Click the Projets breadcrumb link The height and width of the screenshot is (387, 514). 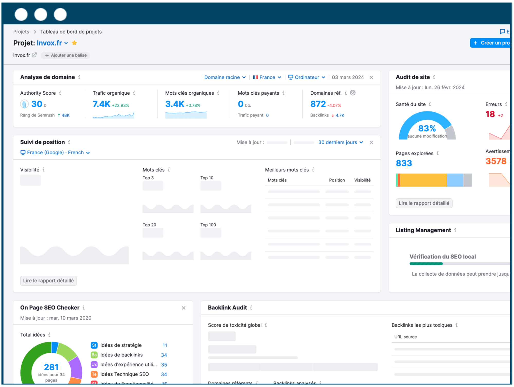(x=21, y=32)
